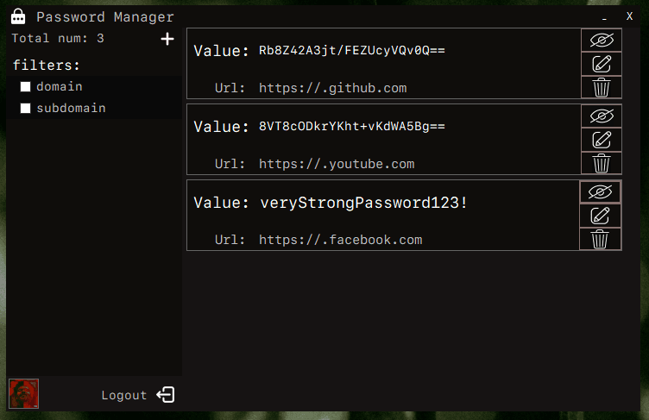Select the github.com URL text

tap(332, 88)
